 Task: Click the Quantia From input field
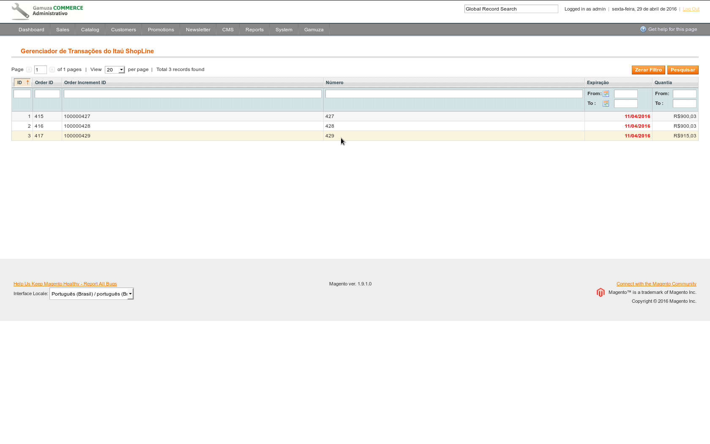click(x=684, y=94)
